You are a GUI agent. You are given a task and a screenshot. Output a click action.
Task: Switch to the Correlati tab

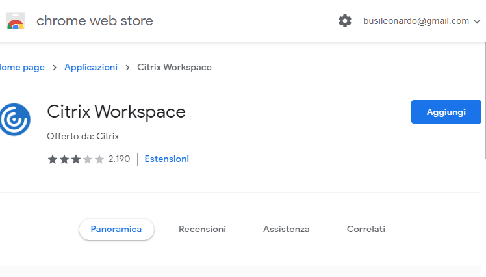click(x=366, y=230)
